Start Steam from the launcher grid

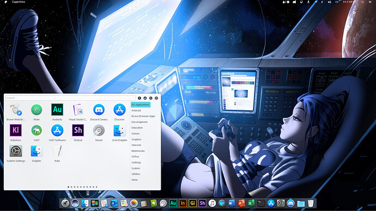(99, 133)
